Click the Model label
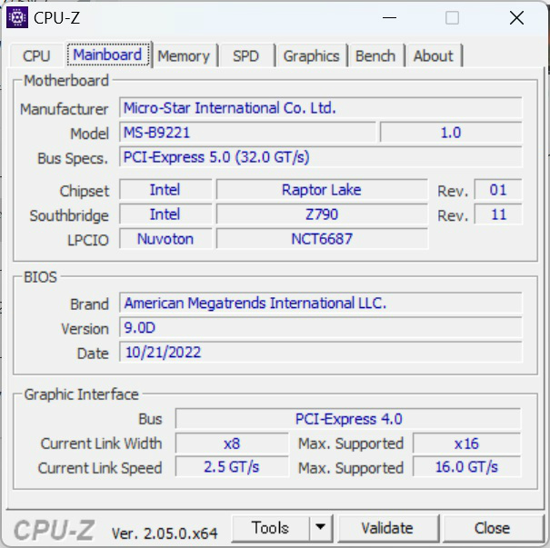 (89, 134)
